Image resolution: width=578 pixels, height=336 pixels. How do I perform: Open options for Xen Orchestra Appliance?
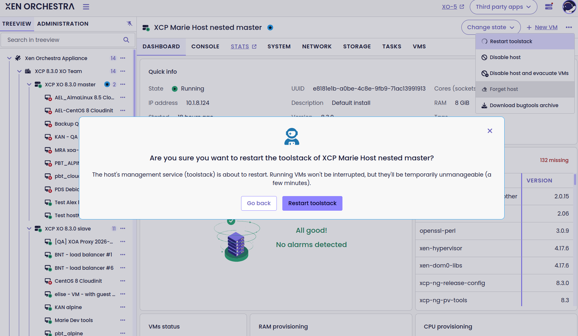pyautogui.click(x=123, y=58)
